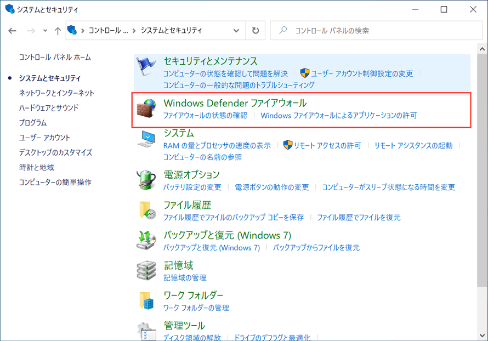Click the Security and Maintenance flag icon

(146, 66)
